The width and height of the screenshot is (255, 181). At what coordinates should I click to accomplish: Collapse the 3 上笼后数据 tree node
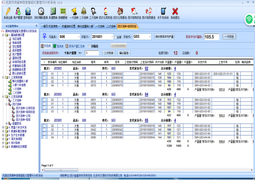click(3, 97)
